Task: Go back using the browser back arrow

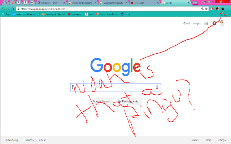Action: pyautogui.click(x=3, y=9)
